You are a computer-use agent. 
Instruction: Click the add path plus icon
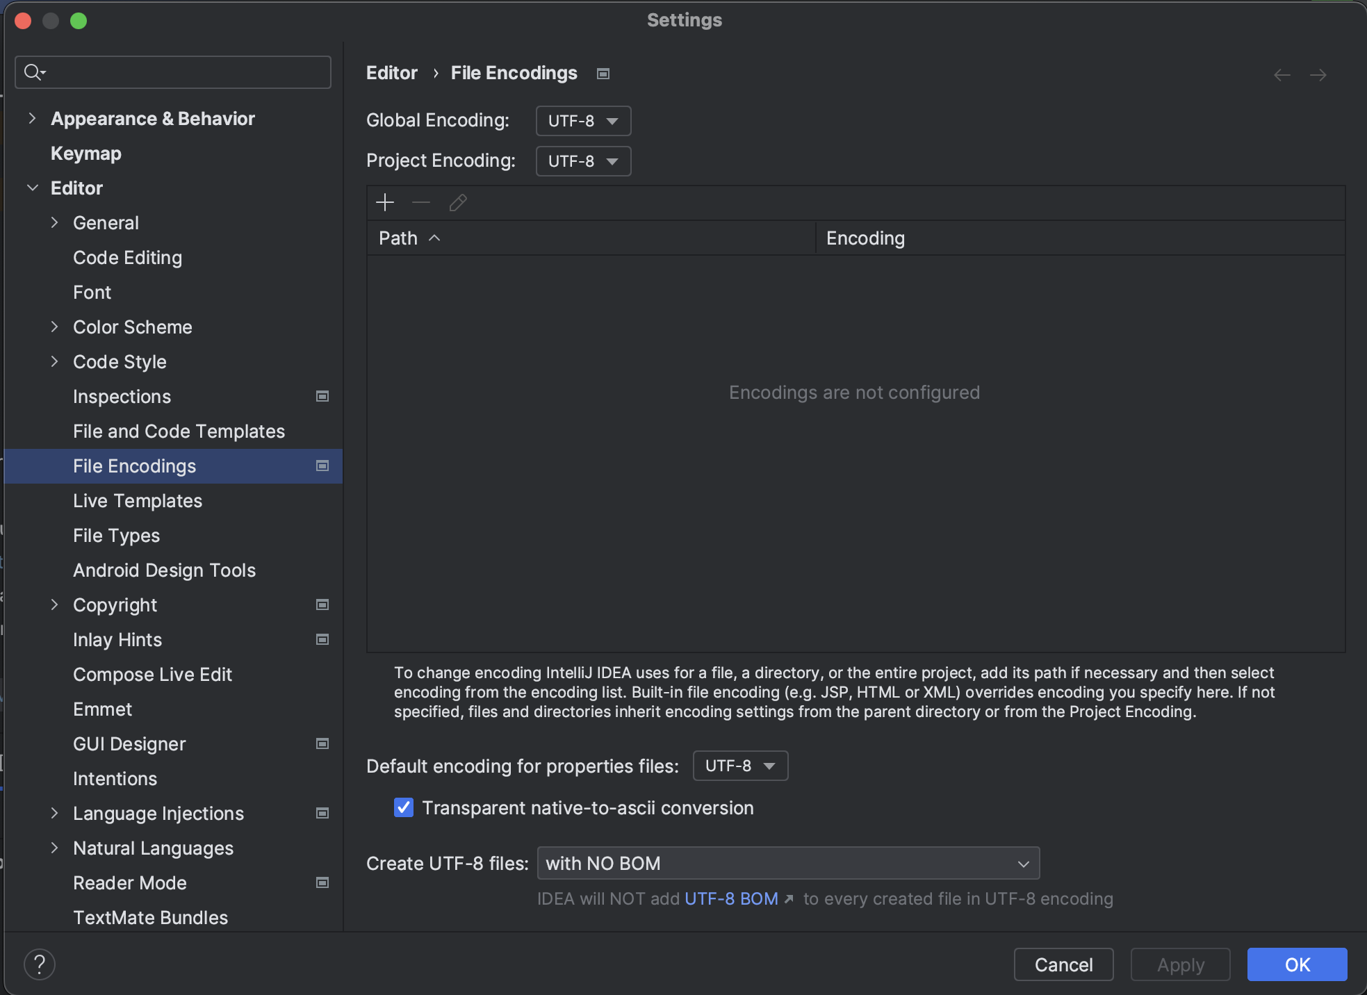tap(384, 203)
